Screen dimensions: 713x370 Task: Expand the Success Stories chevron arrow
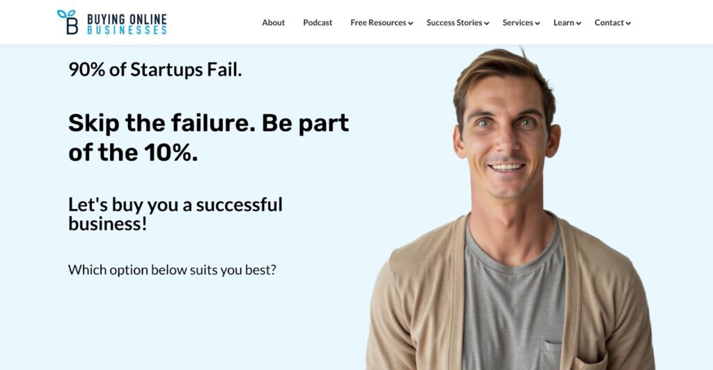[487, 24]
